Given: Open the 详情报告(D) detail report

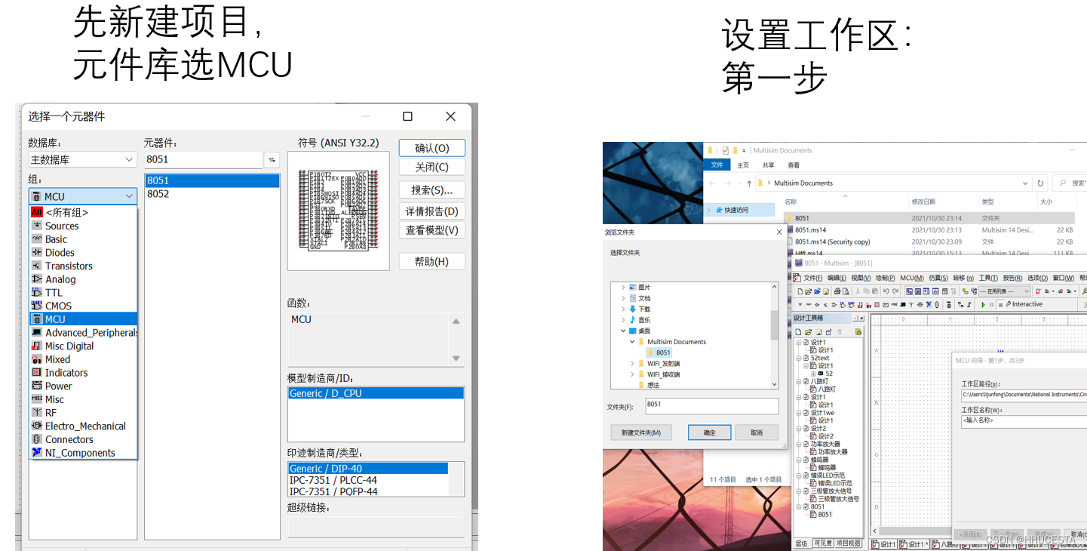Looking at the screenshot, I should point(431,211).
